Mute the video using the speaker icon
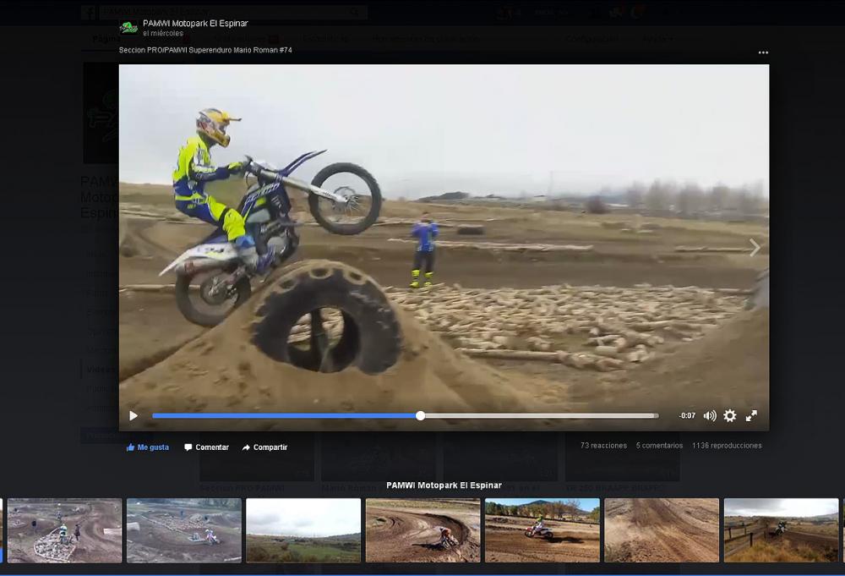Screen dimensions: 845x576 [x=710, y=416]
